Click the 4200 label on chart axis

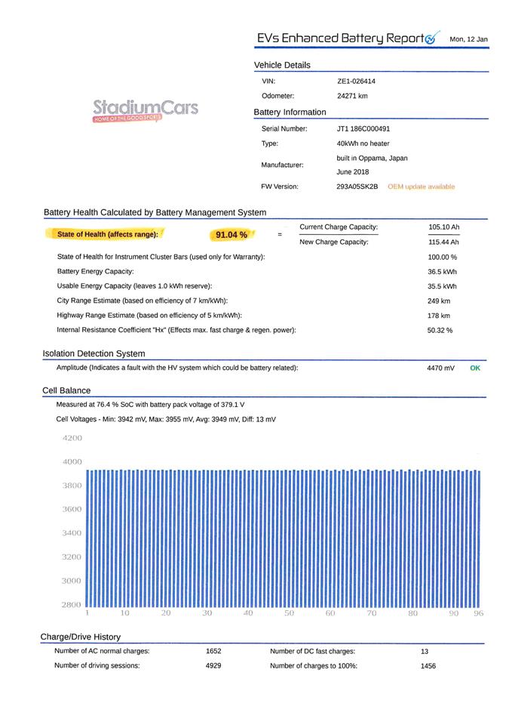coord(72,438)
